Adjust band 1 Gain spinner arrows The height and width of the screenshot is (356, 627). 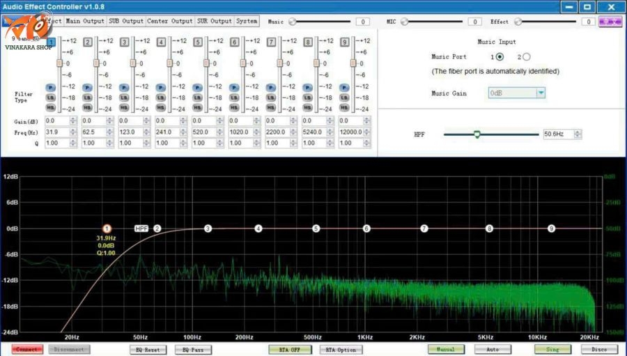(72, 121)
